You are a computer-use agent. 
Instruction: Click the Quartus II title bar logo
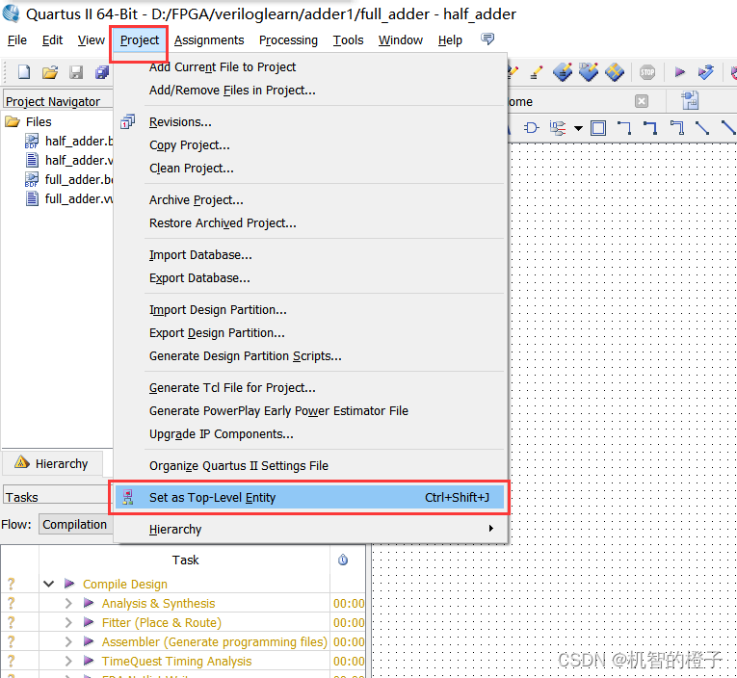[x=11, y=13]
